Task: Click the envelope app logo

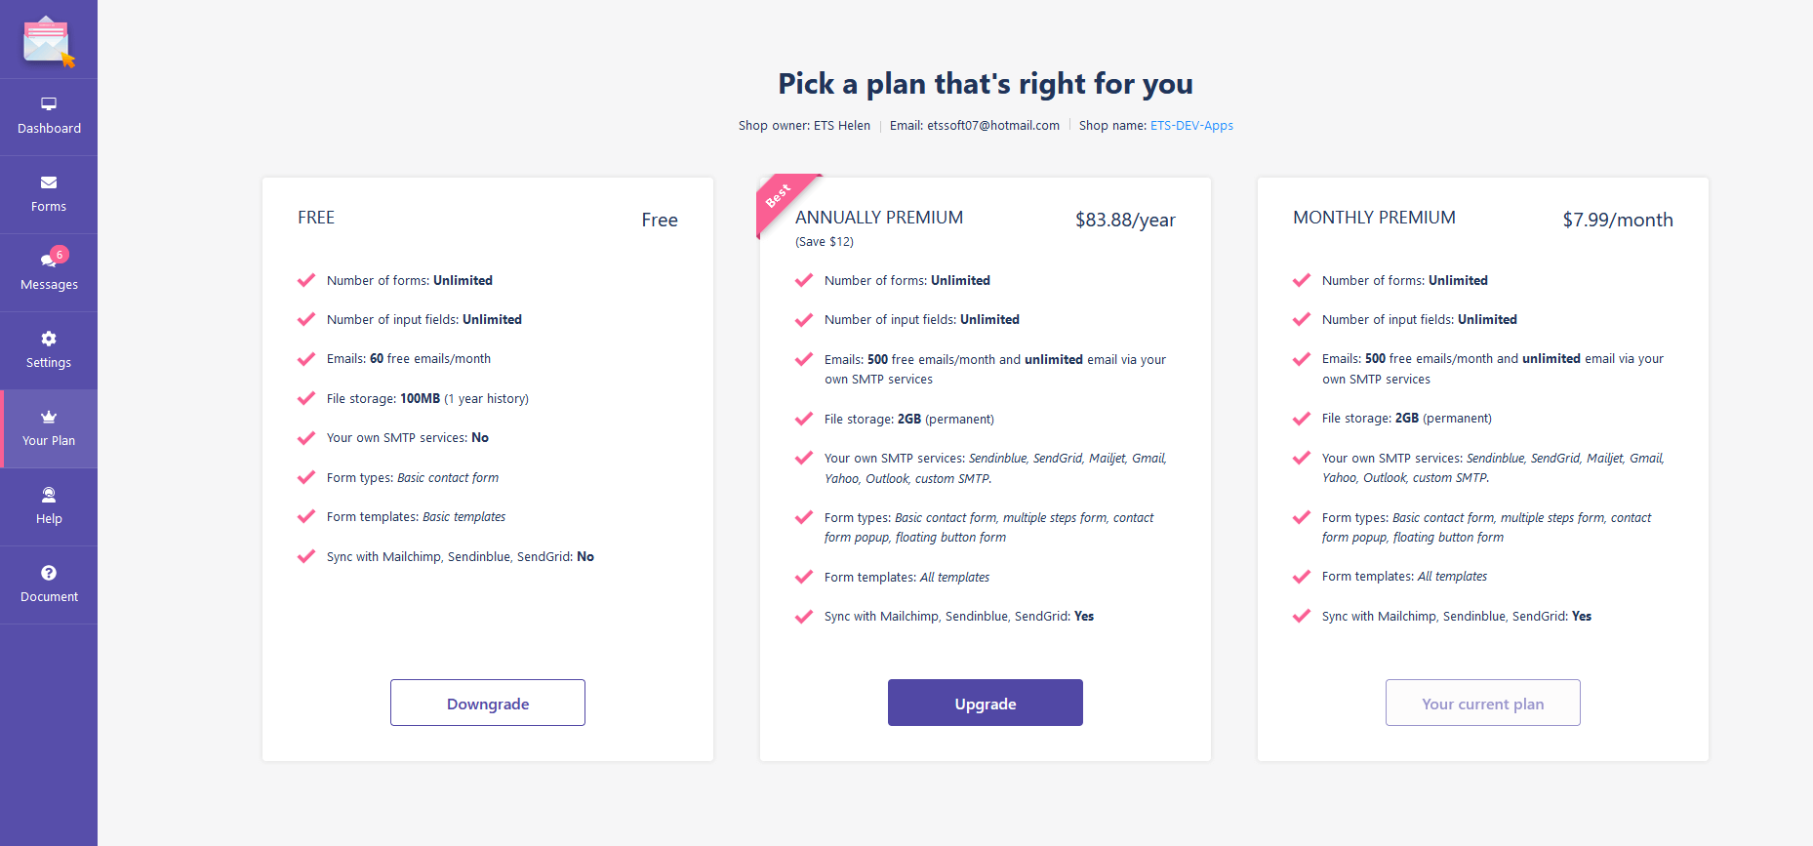Action: pyautogui.click(x=48, y=41)
